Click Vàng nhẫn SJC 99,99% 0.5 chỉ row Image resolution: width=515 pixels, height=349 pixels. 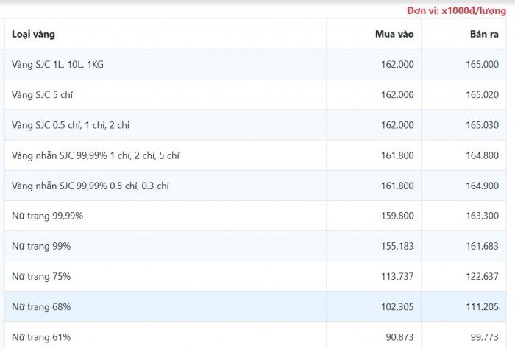point(255,186)
